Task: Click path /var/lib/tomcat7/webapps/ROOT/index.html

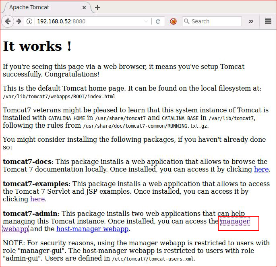Action: tap(59, 97)
